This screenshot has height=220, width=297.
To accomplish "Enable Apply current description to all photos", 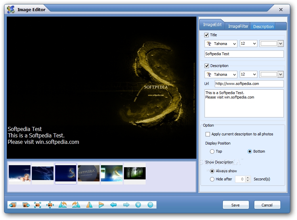I will coord(208,134).
